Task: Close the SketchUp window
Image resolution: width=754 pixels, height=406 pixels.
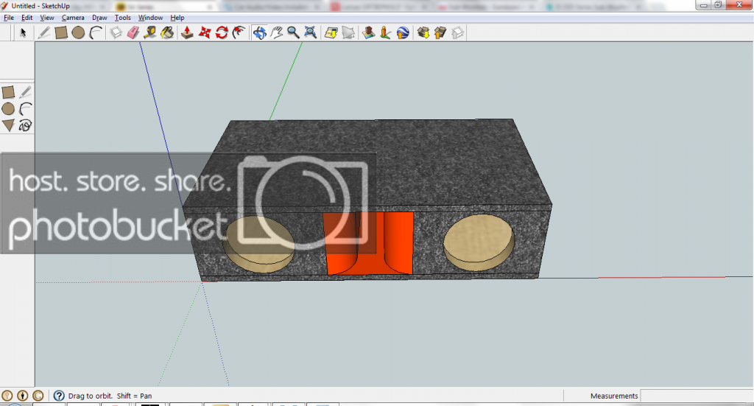Action: click(x=739, y=5)
